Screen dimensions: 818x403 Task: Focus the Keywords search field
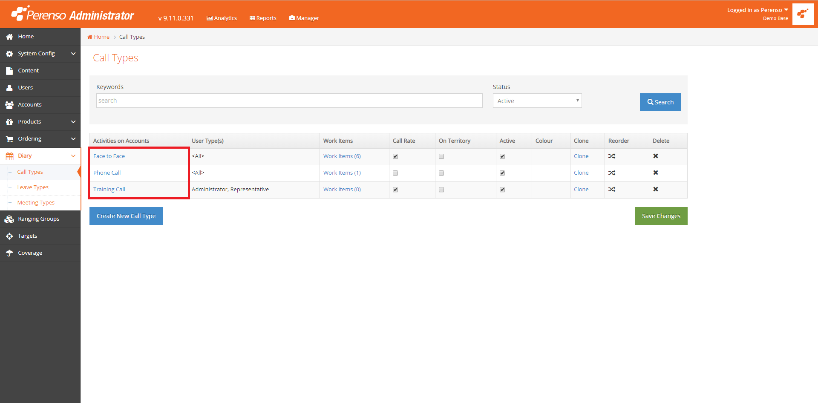[x=289, y=101]
